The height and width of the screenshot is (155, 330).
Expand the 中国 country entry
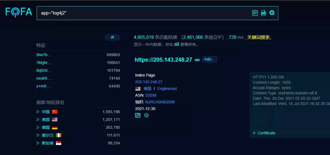tap(38, 112)
